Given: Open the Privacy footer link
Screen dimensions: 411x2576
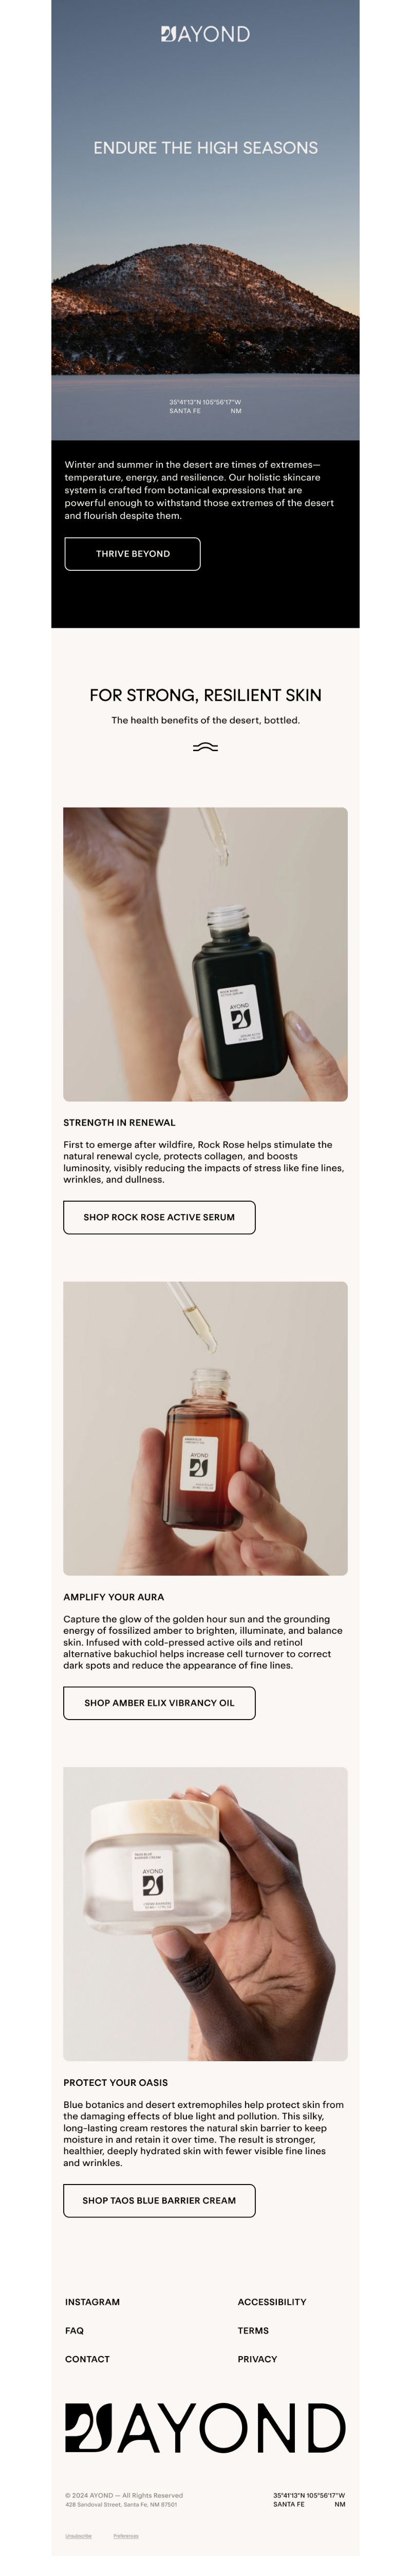Looking at the screenshot, I should pos(257,2358).
